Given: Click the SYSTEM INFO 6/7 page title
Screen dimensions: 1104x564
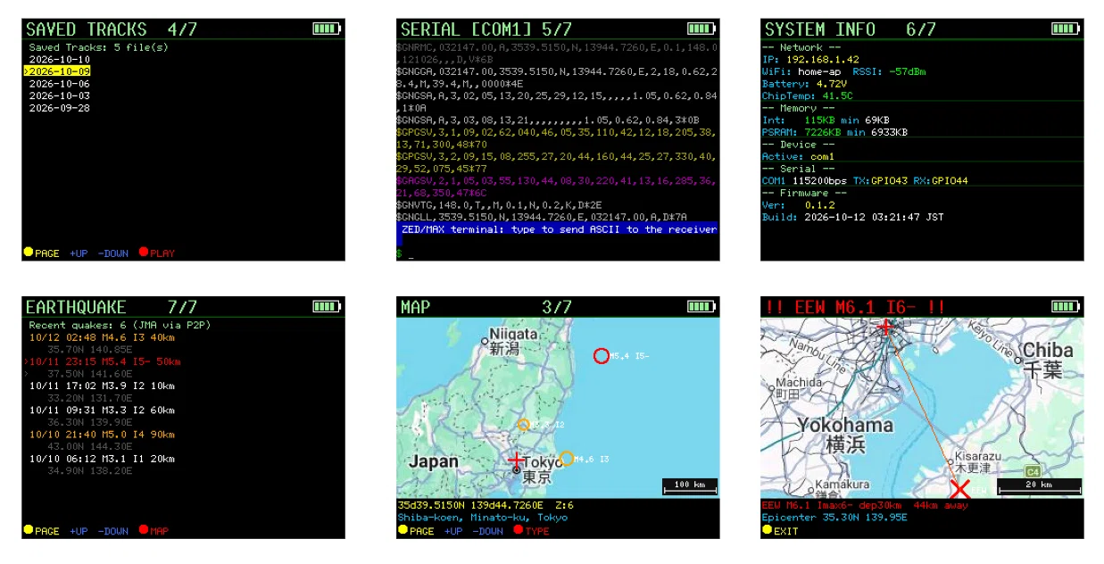Looking at the screenshot, I should coord(850,29).
